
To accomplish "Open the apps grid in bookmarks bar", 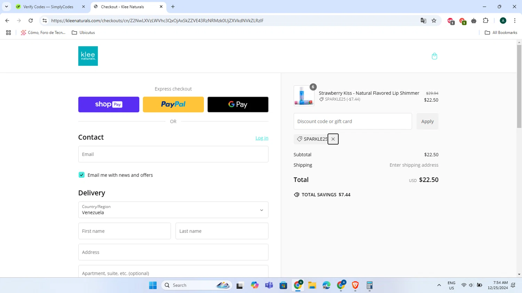I will [8, 33].
